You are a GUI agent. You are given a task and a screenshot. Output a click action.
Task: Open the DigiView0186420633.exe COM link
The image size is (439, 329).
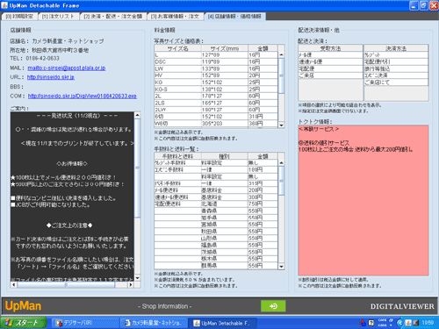coord(83,96)
